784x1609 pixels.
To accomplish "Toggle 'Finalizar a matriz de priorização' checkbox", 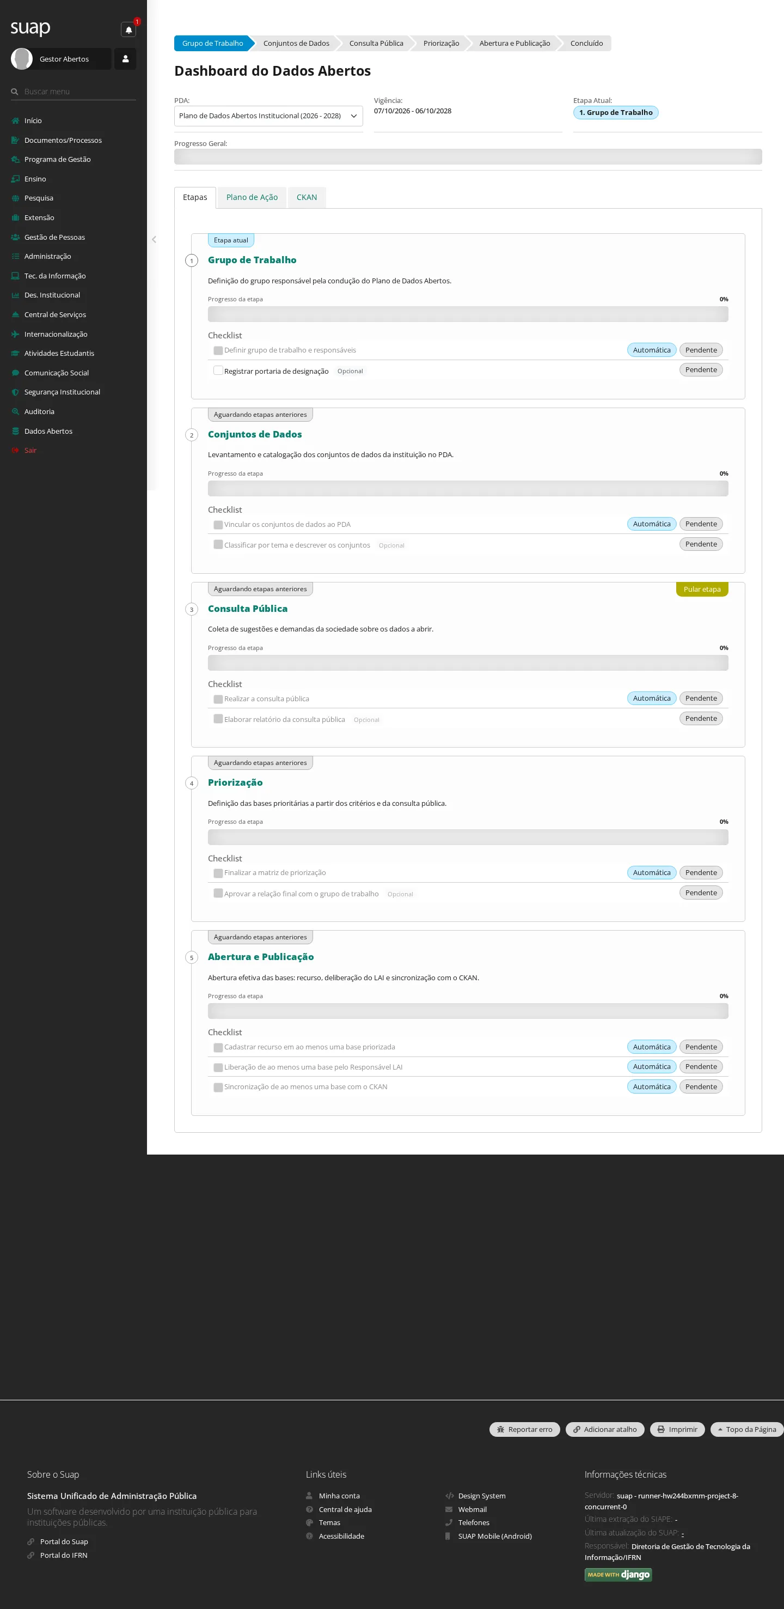I will (218, 873).
